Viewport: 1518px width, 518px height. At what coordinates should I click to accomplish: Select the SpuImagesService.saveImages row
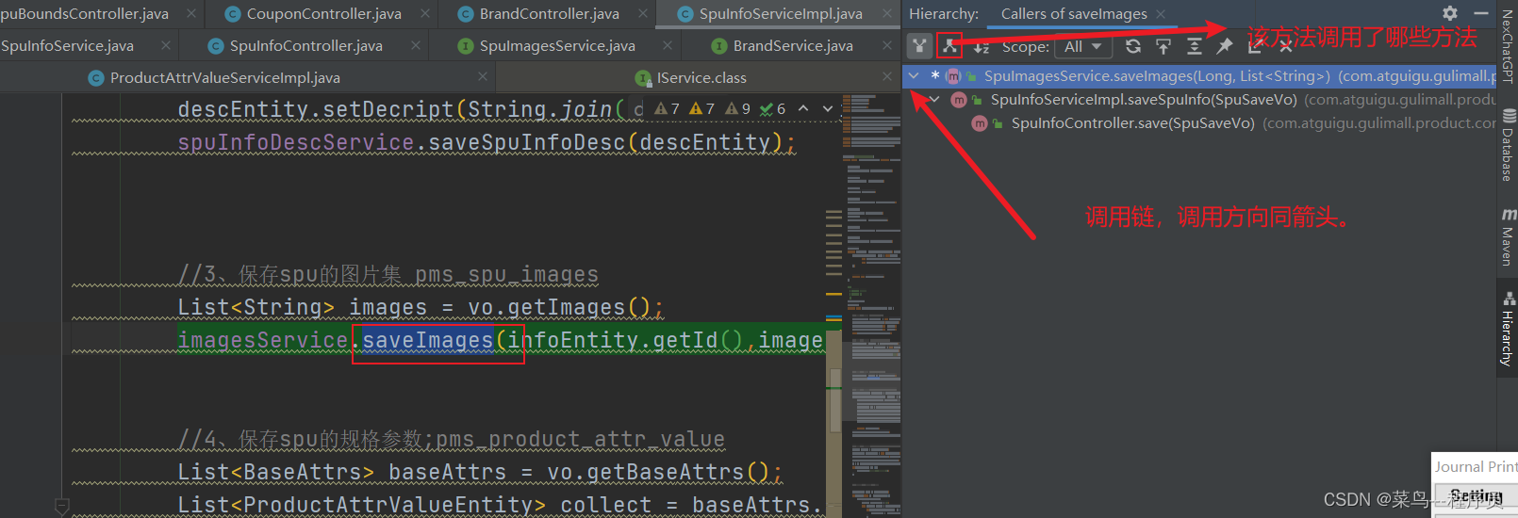coord(1199,75)
